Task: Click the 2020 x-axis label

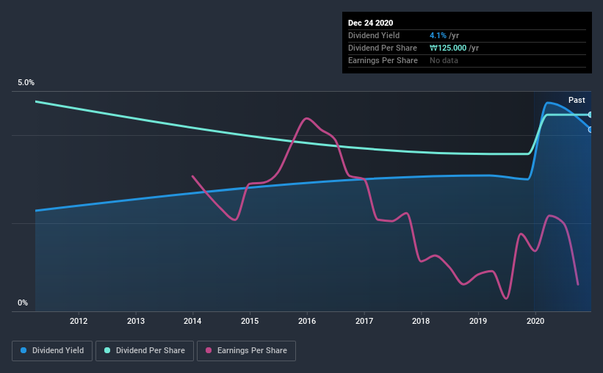Action: tap(535, 321)
